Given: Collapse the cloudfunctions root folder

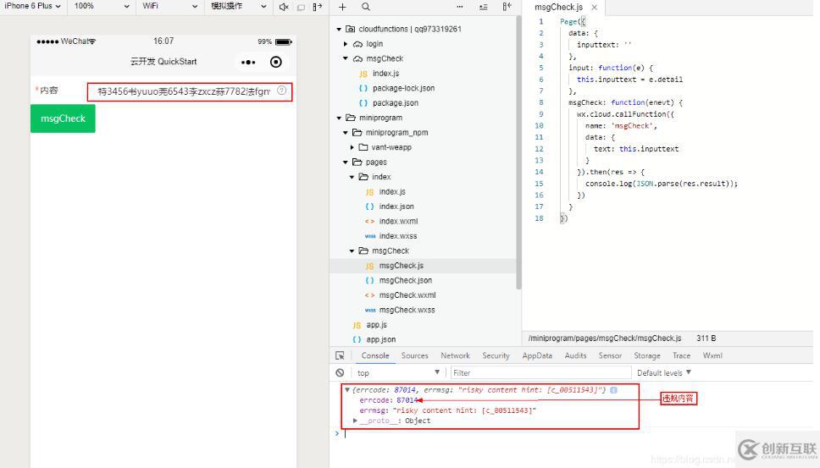Looking at the screenshot, I should click(339, 30).
